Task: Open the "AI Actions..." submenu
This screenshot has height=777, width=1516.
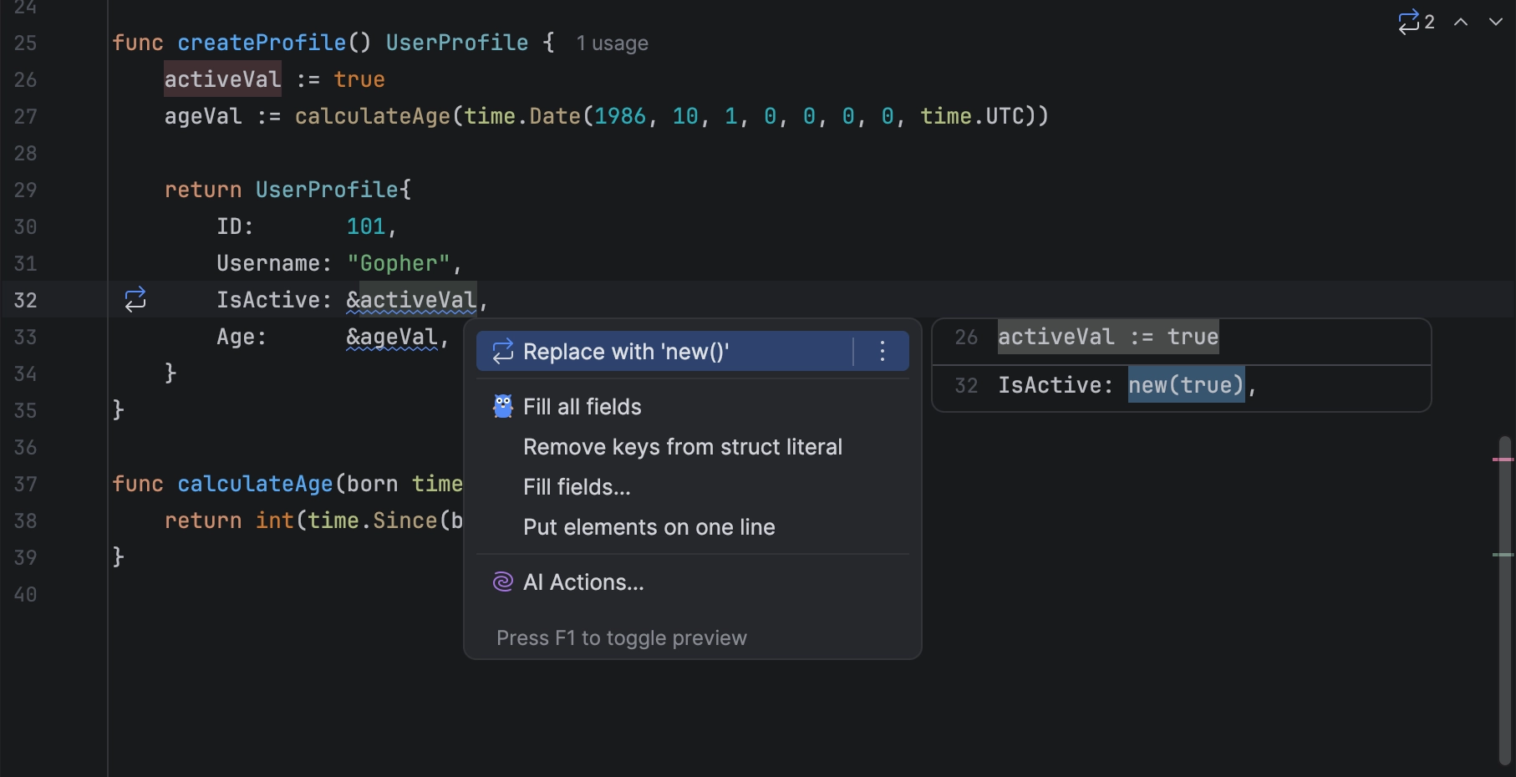Action: 583,582
